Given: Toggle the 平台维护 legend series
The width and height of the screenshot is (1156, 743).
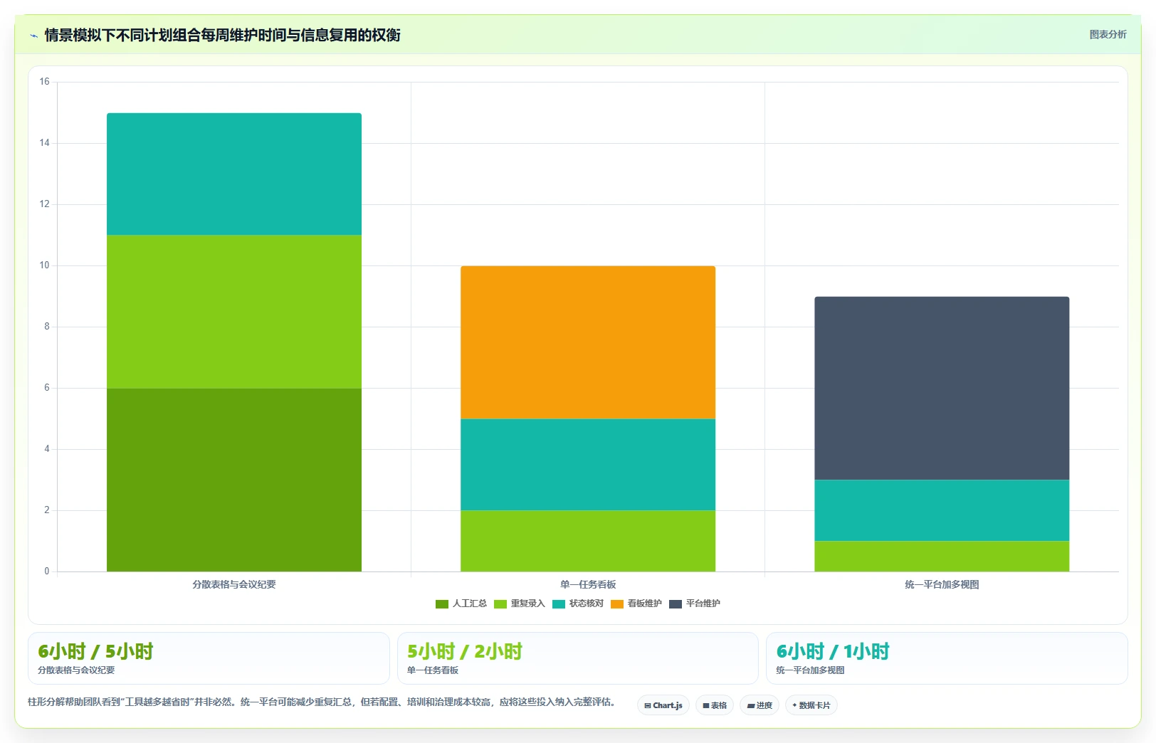Looking at the screenshot, I should [695, 604].
